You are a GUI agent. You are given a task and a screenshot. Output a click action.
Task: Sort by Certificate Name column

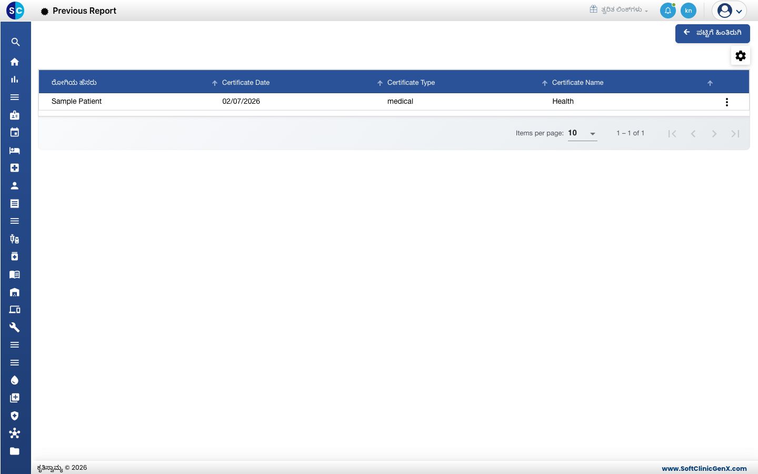577,83
